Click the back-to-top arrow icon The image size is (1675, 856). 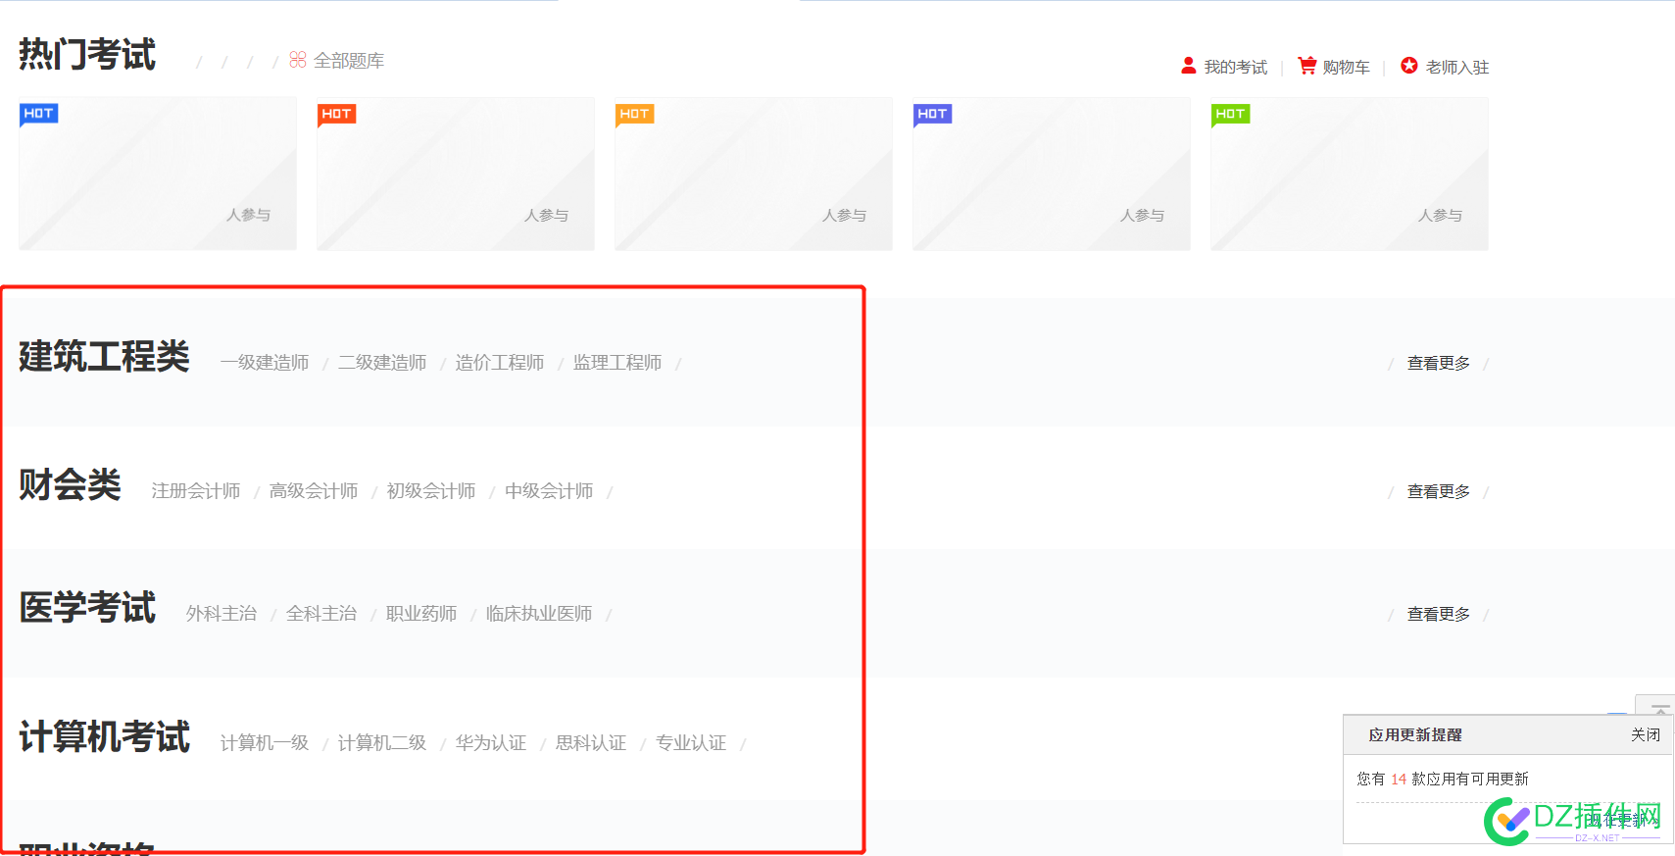1660,709
